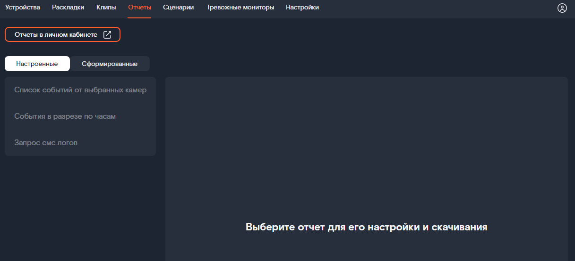Viewport: 575px width, 261px height.
Task: Go to the Клипы tab
Action: (106, 8)
